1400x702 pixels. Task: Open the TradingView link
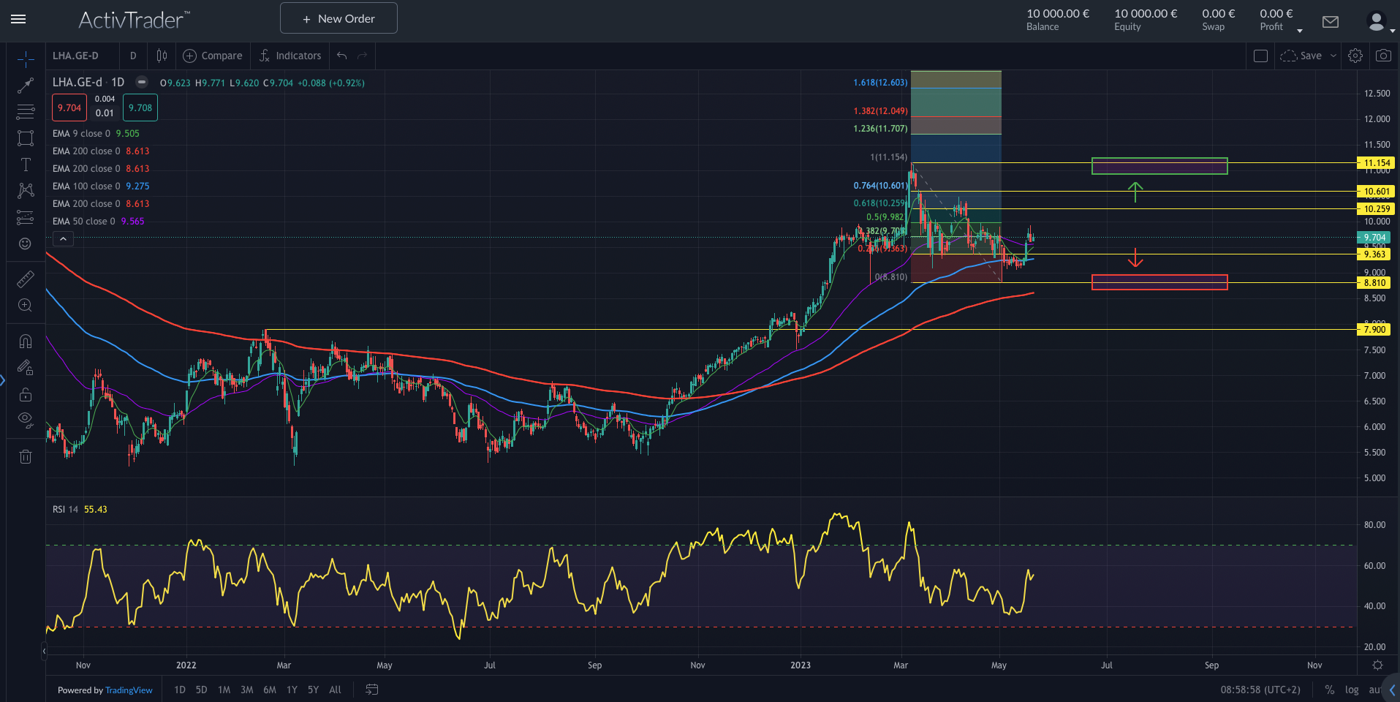pos(129,690)
